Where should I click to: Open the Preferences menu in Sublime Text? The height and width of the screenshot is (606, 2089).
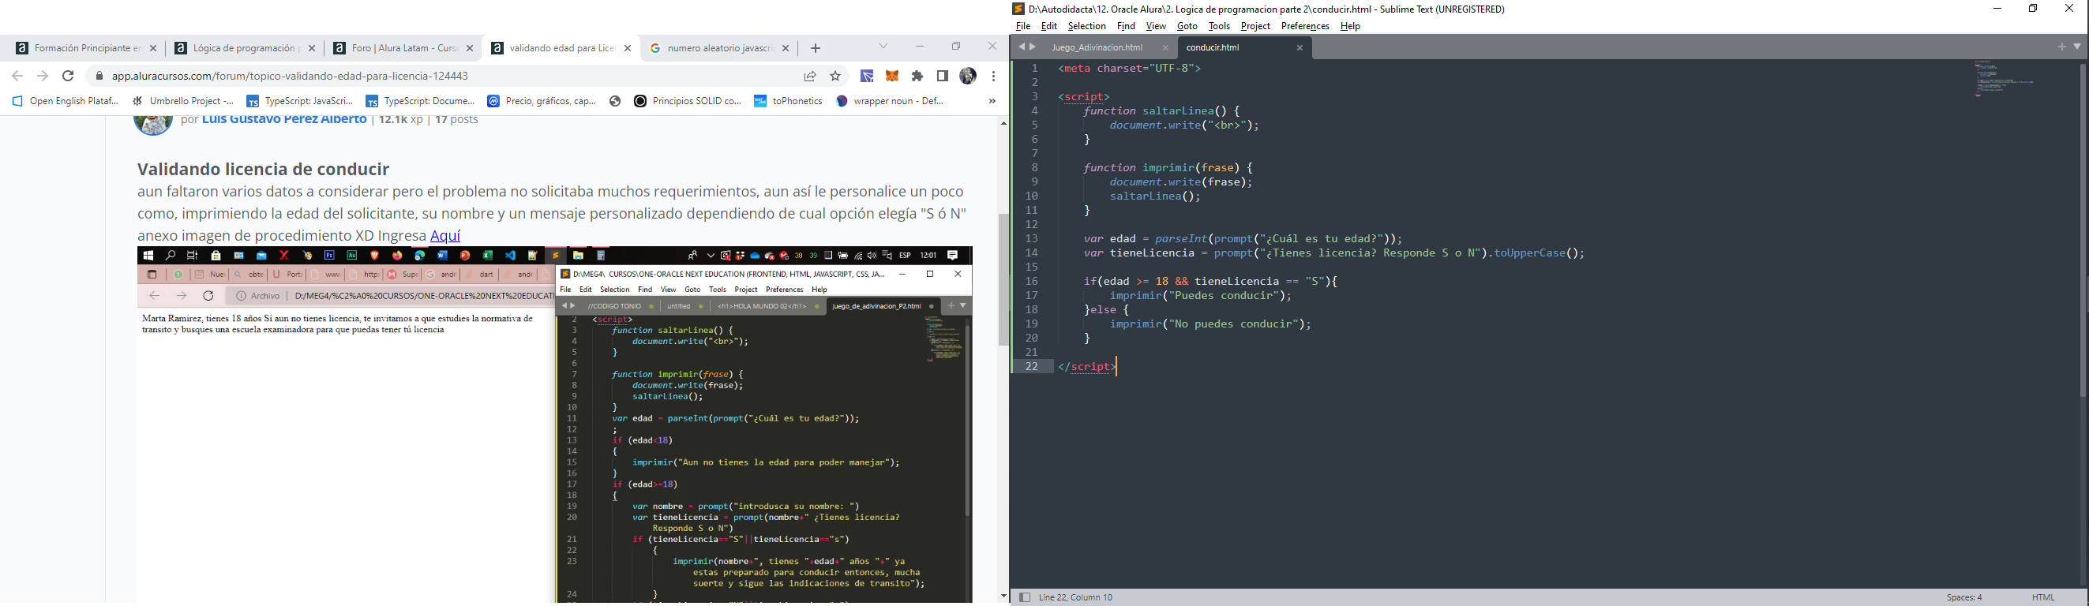(x=1305, y=26)
